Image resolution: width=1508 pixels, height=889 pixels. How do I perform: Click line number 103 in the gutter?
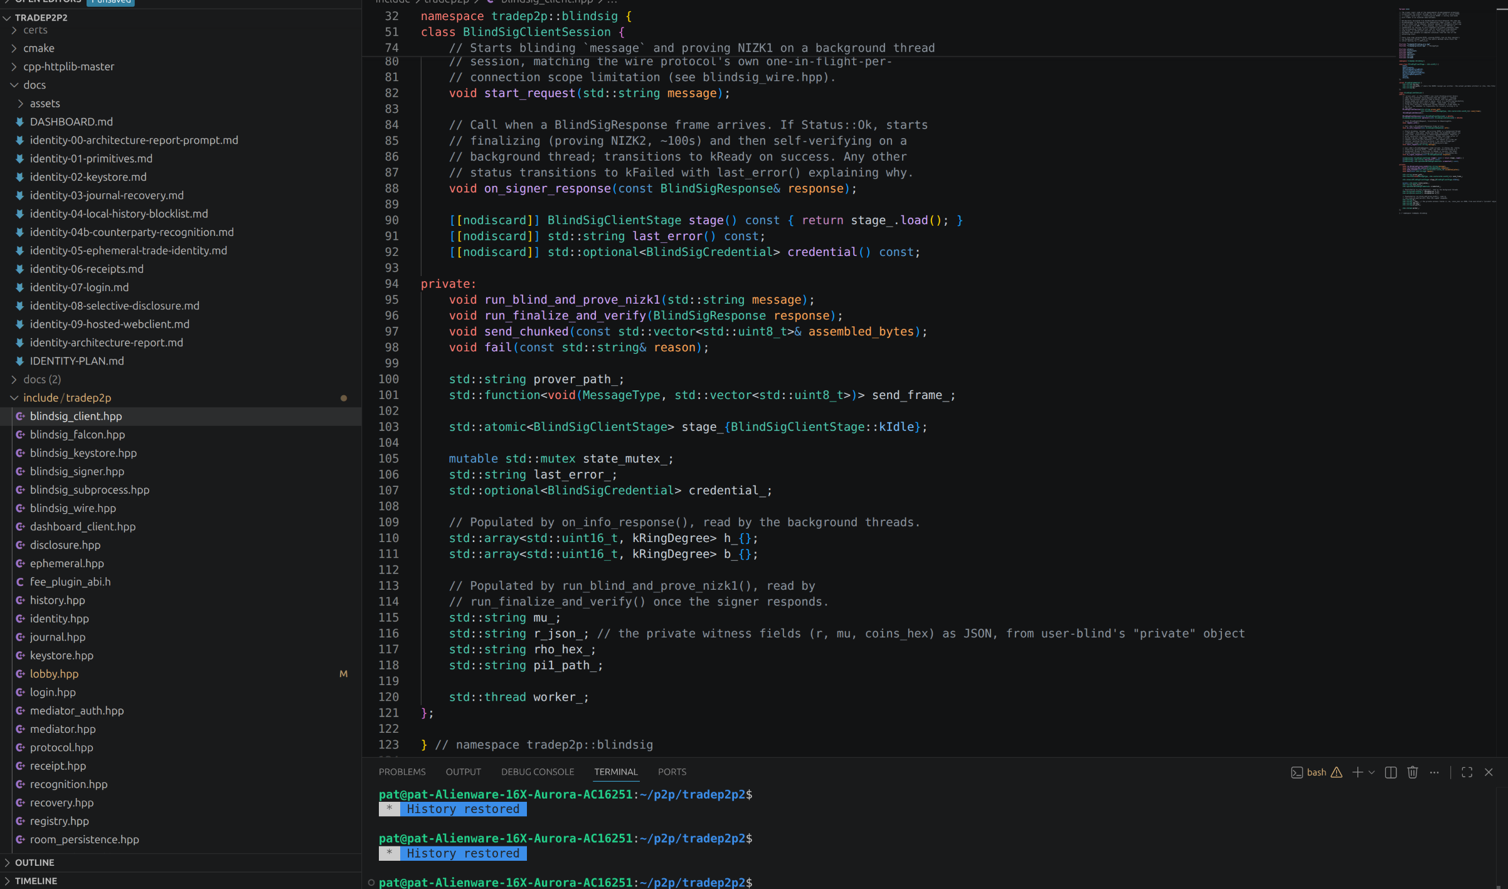pos(388,427)
